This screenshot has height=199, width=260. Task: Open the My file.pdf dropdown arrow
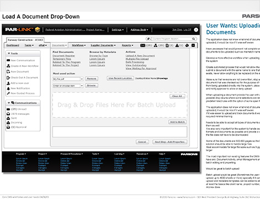[82, 79]
